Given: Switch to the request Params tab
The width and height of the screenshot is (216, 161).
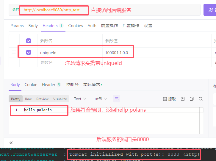Looking at the screenshot, I should [17, 26].
